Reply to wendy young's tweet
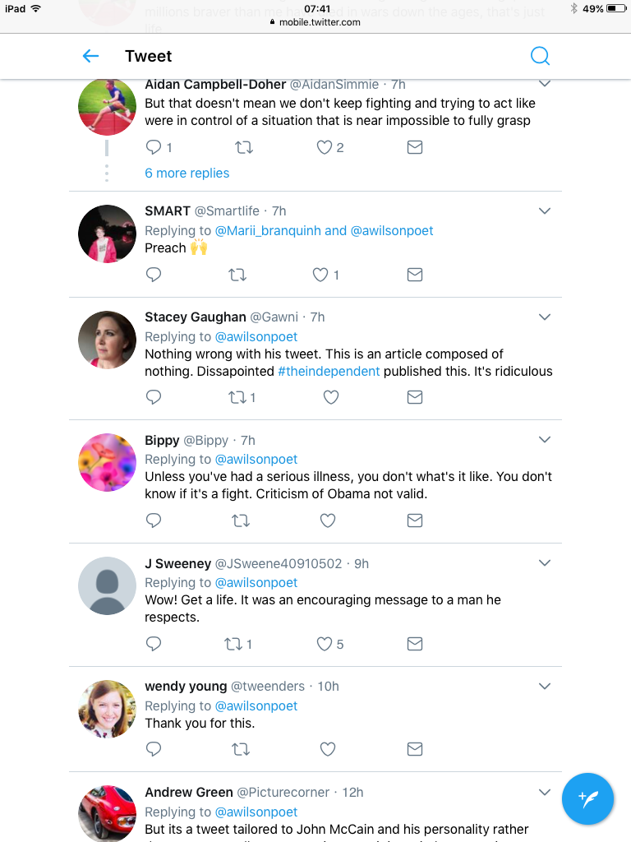 [x=154, y=749]
